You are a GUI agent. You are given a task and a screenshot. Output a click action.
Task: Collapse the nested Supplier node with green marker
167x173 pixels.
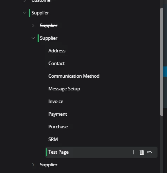[33, 38]
